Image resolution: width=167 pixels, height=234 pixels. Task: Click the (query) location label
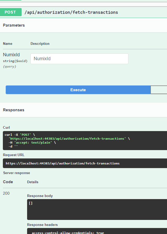coord(10,66)
